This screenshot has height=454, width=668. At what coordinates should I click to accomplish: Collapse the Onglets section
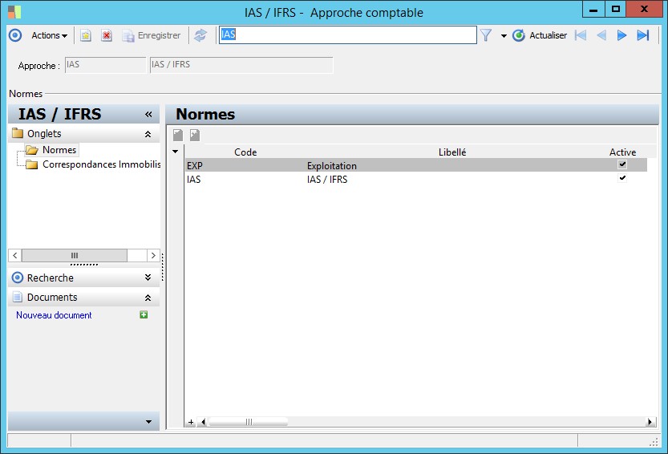pos(148,134)
